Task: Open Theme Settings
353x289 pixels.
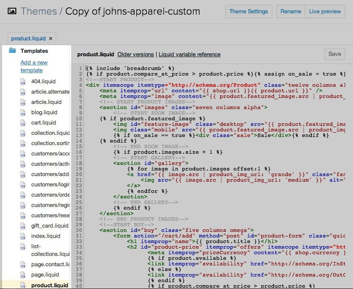Action: coord(248,12)
